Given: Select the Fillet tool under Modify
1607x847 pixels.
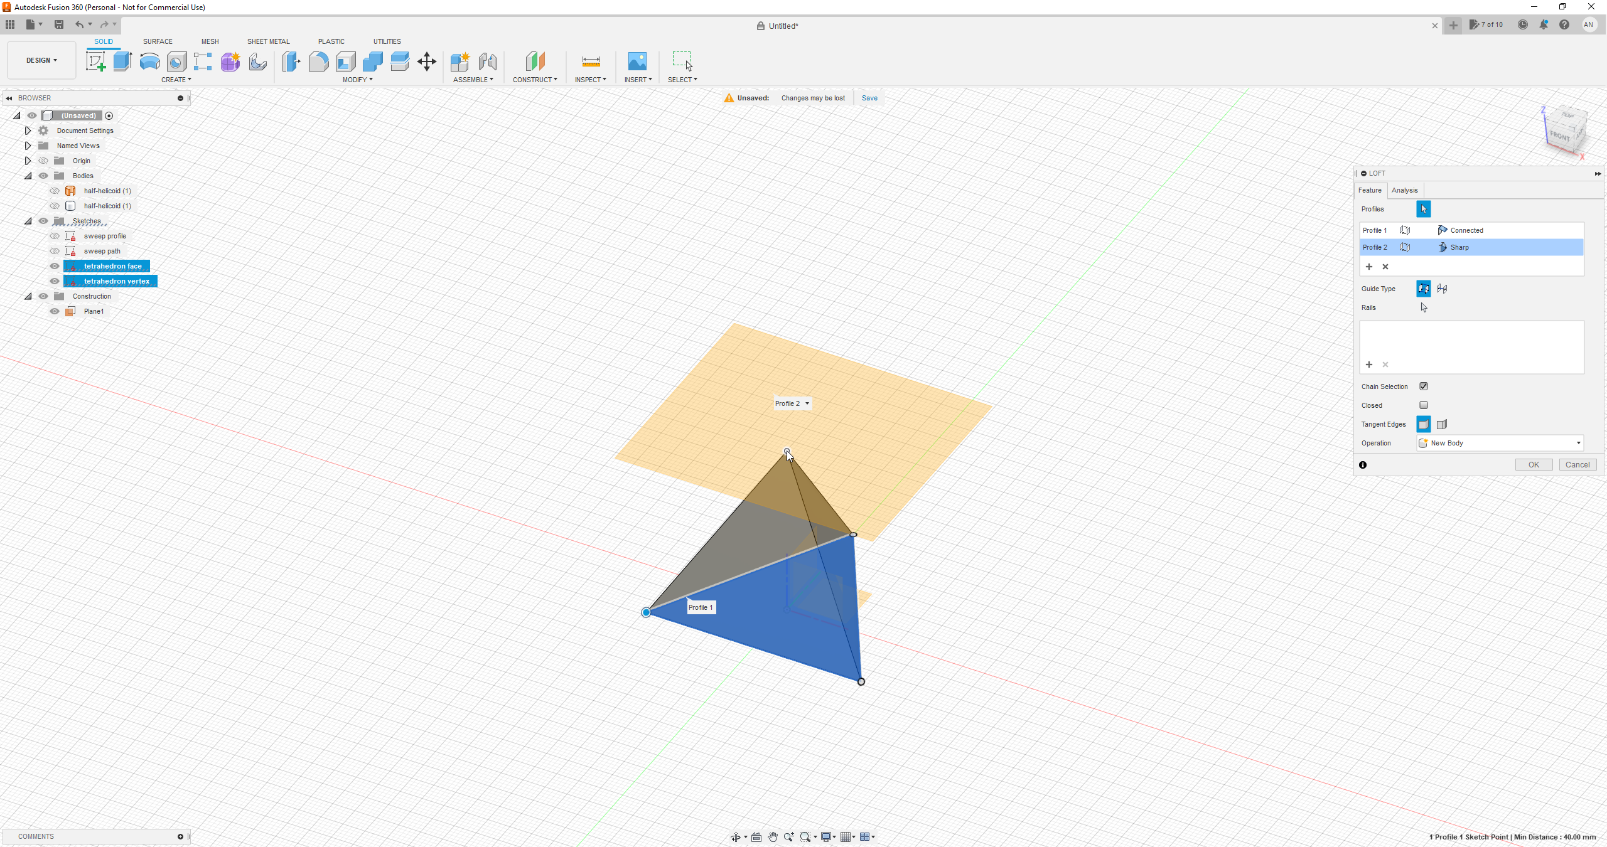Looking at the screenshot, I should (318, 61).
